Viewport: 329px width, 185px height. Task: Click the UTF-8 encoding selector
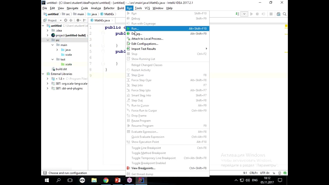(265, 173)
